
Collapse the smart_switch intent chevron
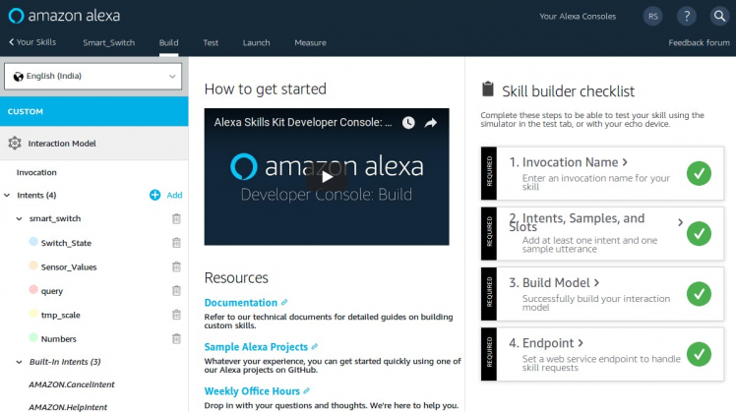tap(20, 218)
